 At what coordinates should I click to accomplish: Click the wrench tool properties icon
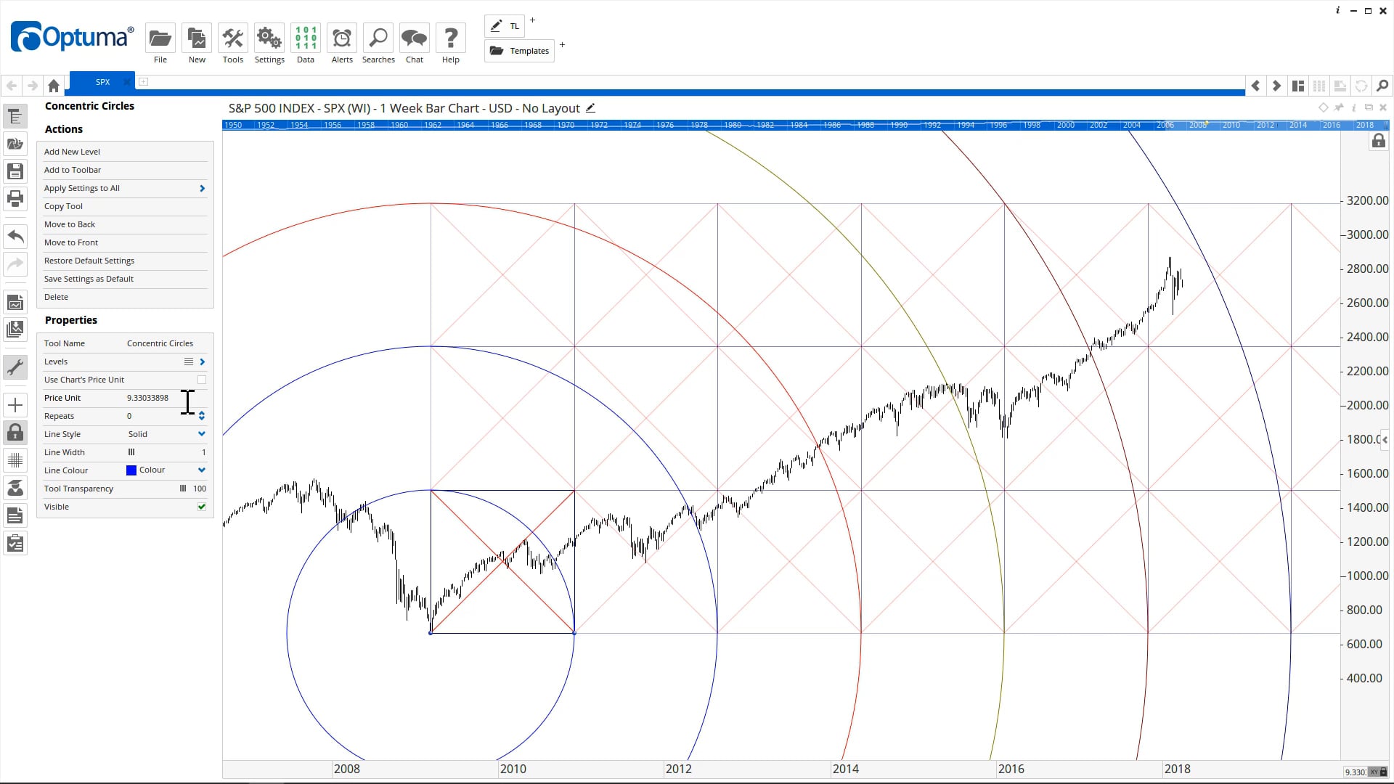[15, 367]
